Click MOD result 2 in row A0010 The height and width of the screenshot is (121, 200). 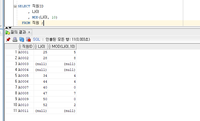pyautogui.click(x=62, y=105)
